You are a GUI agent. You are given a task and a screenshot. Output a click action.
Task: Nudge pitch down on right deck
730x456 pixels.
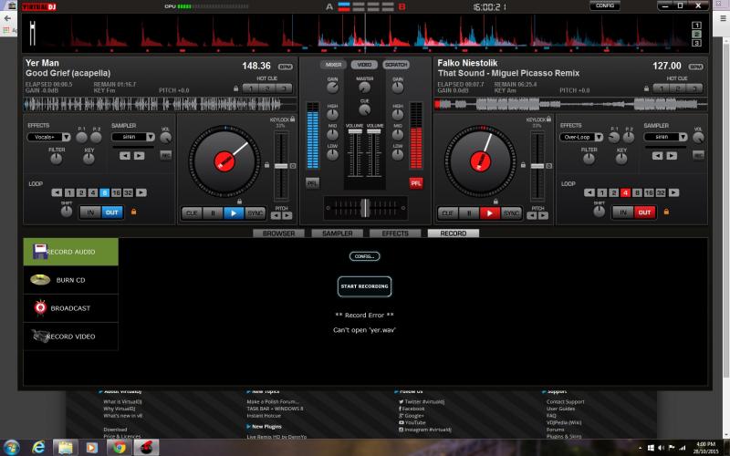(x=532, y=215)
